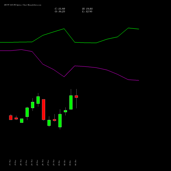This screenshot has height=171, width=171.
Task: Select the small green candlestick for 02 Dec
Action: pos(65,111)
